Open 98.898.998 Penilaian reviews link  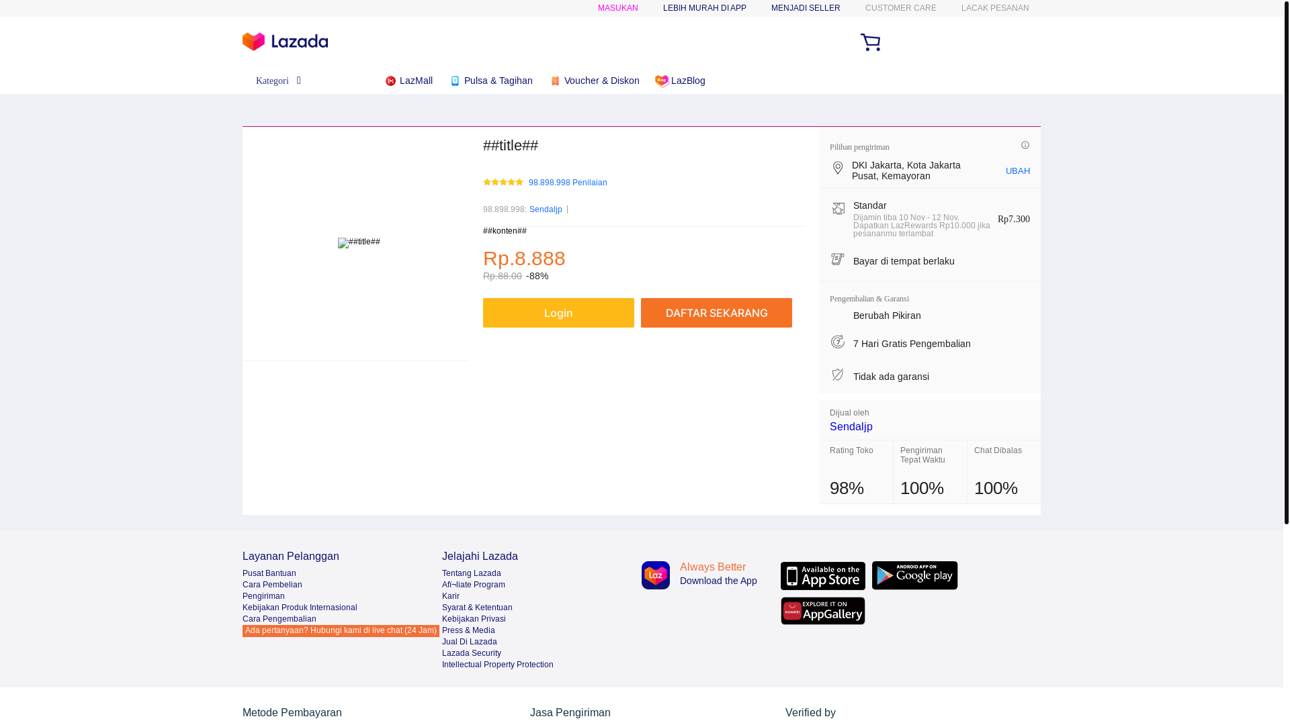pyautogui.click(x=568, y=183)
